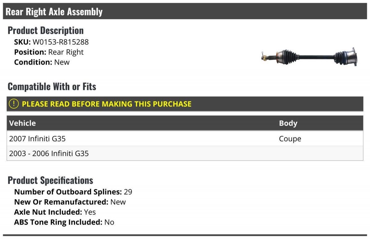Click the Condition New line
This screenshot has width=370, height=239.
coord(42,62)
